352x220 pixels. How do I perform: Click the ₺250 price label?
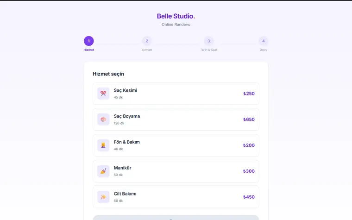[x=249, y=94]
